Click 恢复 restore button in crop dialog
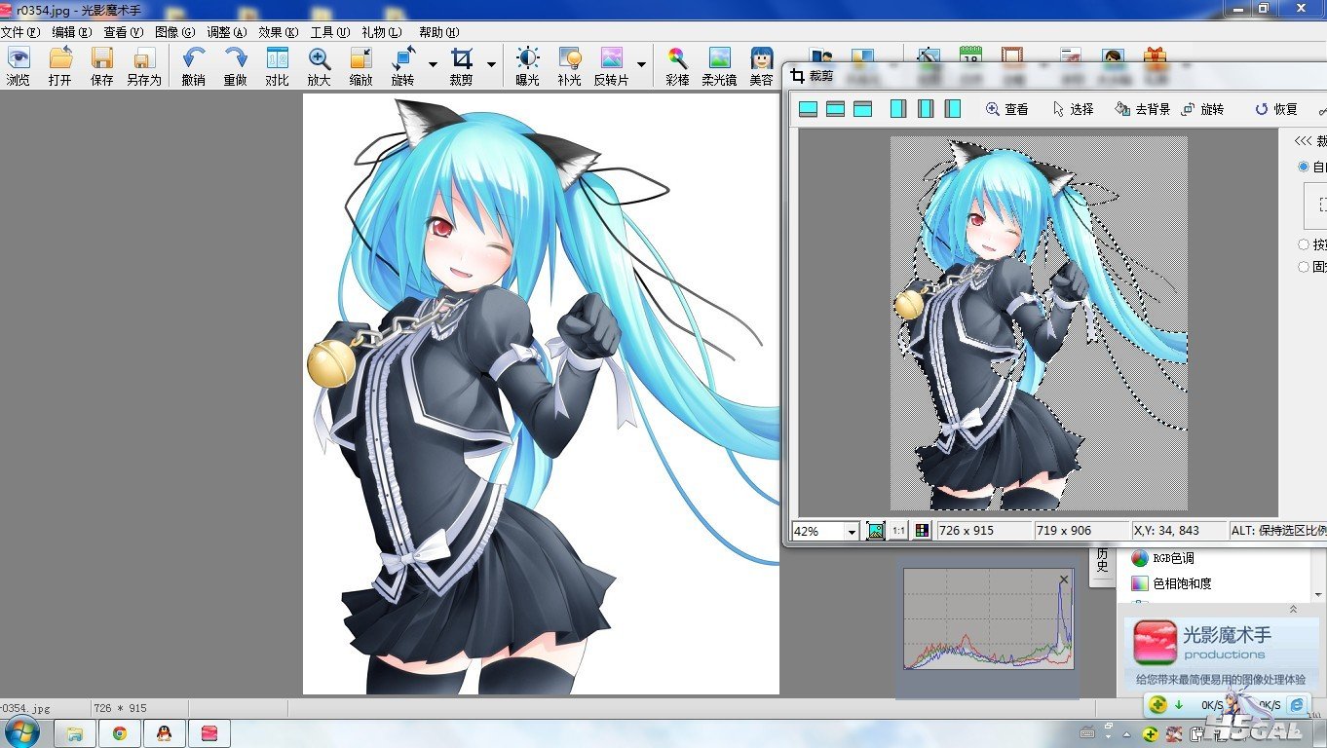The height and width of the screenshot is (748, 1327). pyautogui.click(x=1276, y=109)
